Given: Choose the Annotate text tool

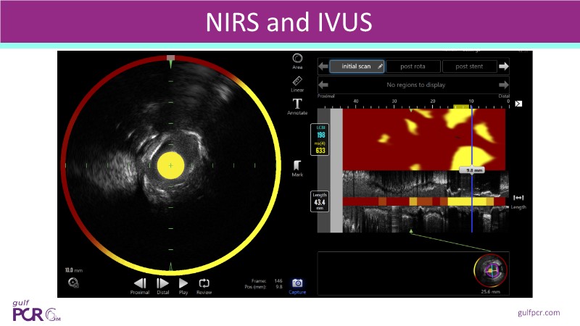Looking at the screenshot, I should (297, 104).
